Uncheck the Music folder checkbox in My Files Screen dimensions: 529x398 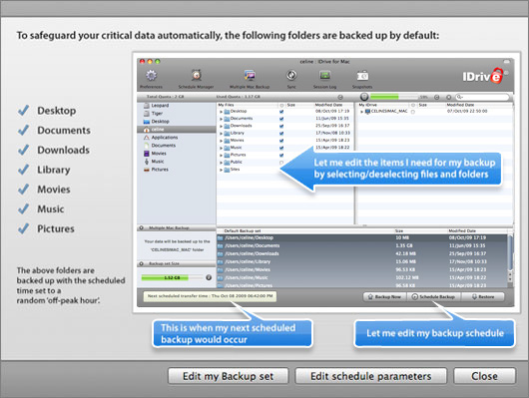coord(281,148)
